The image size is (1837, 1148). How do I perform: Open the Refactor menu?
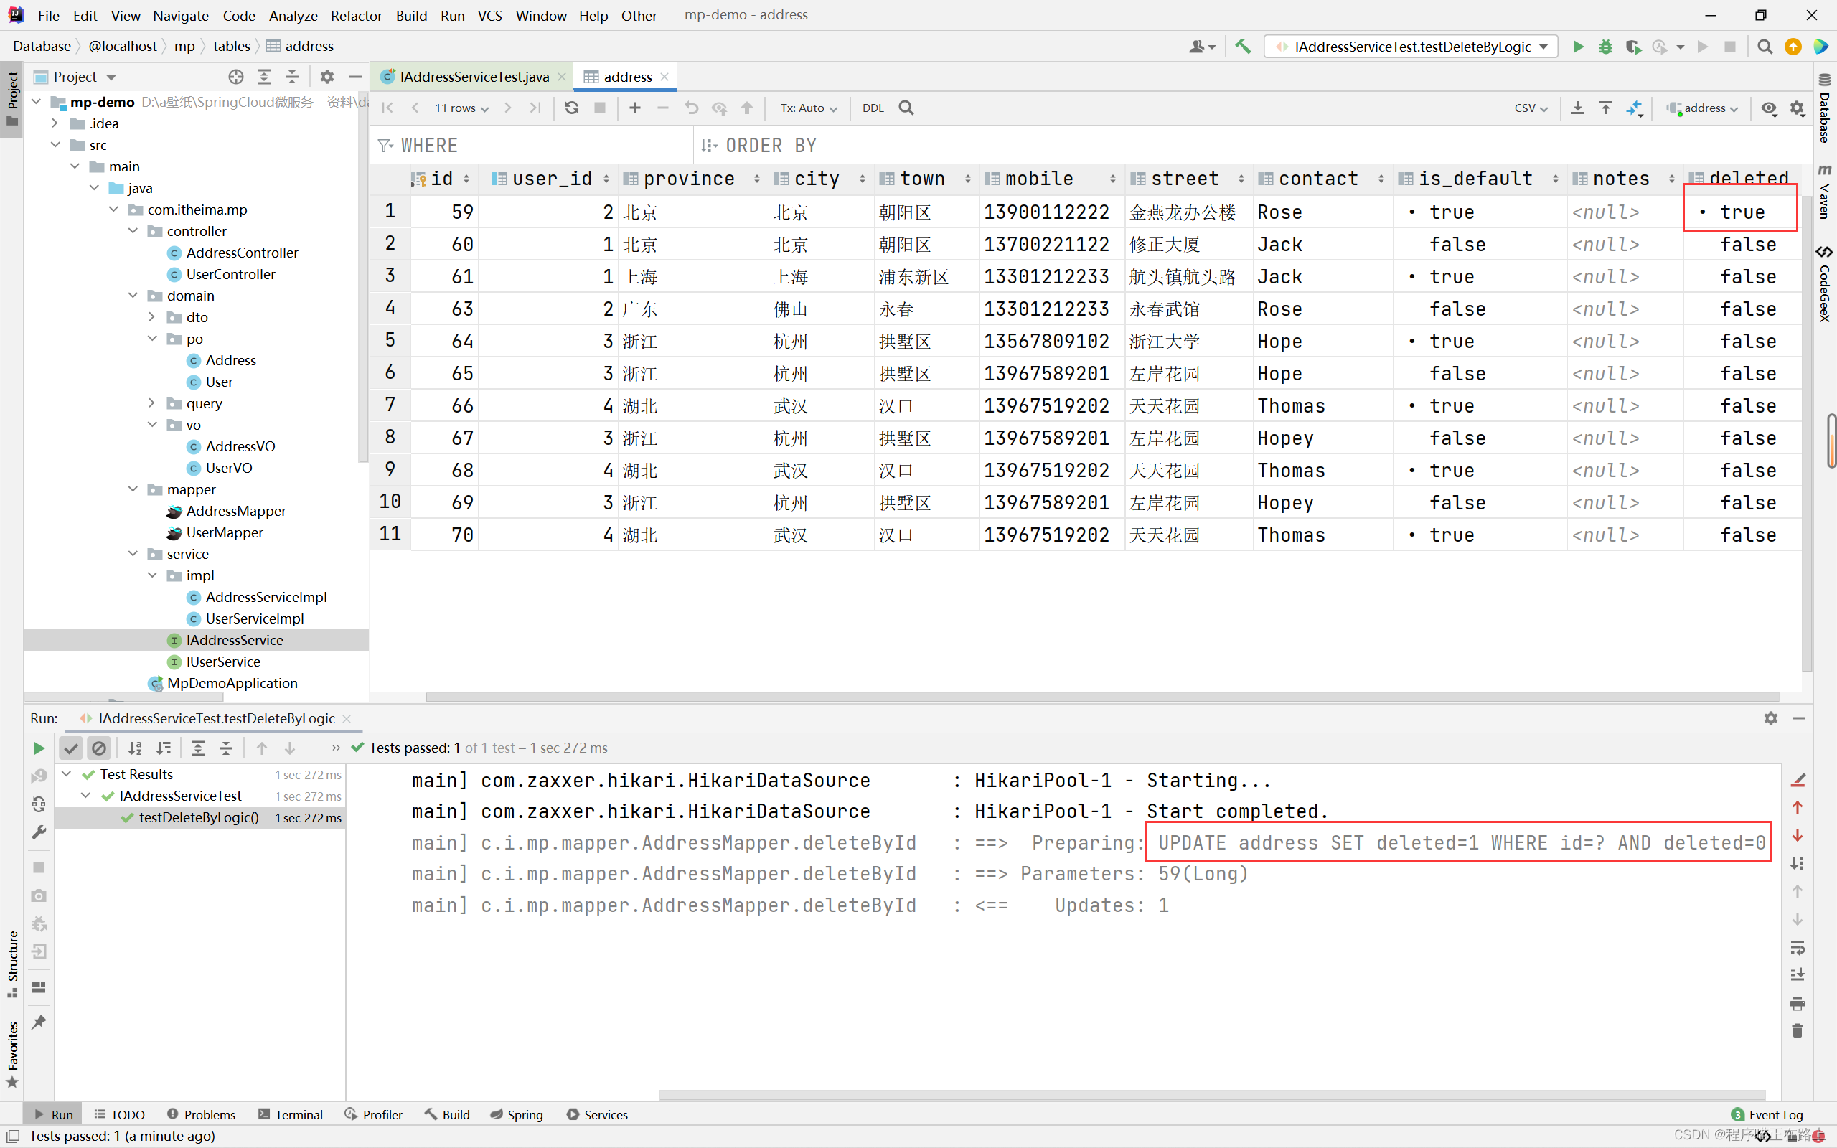coord(355,15)
